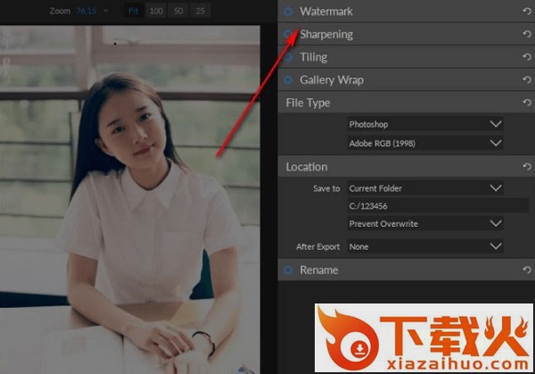Image resolution: width=535 pixels, height=374 pixels.
Task: Open the Zoom percentage dropdown
Action: (x=106, y=11)
